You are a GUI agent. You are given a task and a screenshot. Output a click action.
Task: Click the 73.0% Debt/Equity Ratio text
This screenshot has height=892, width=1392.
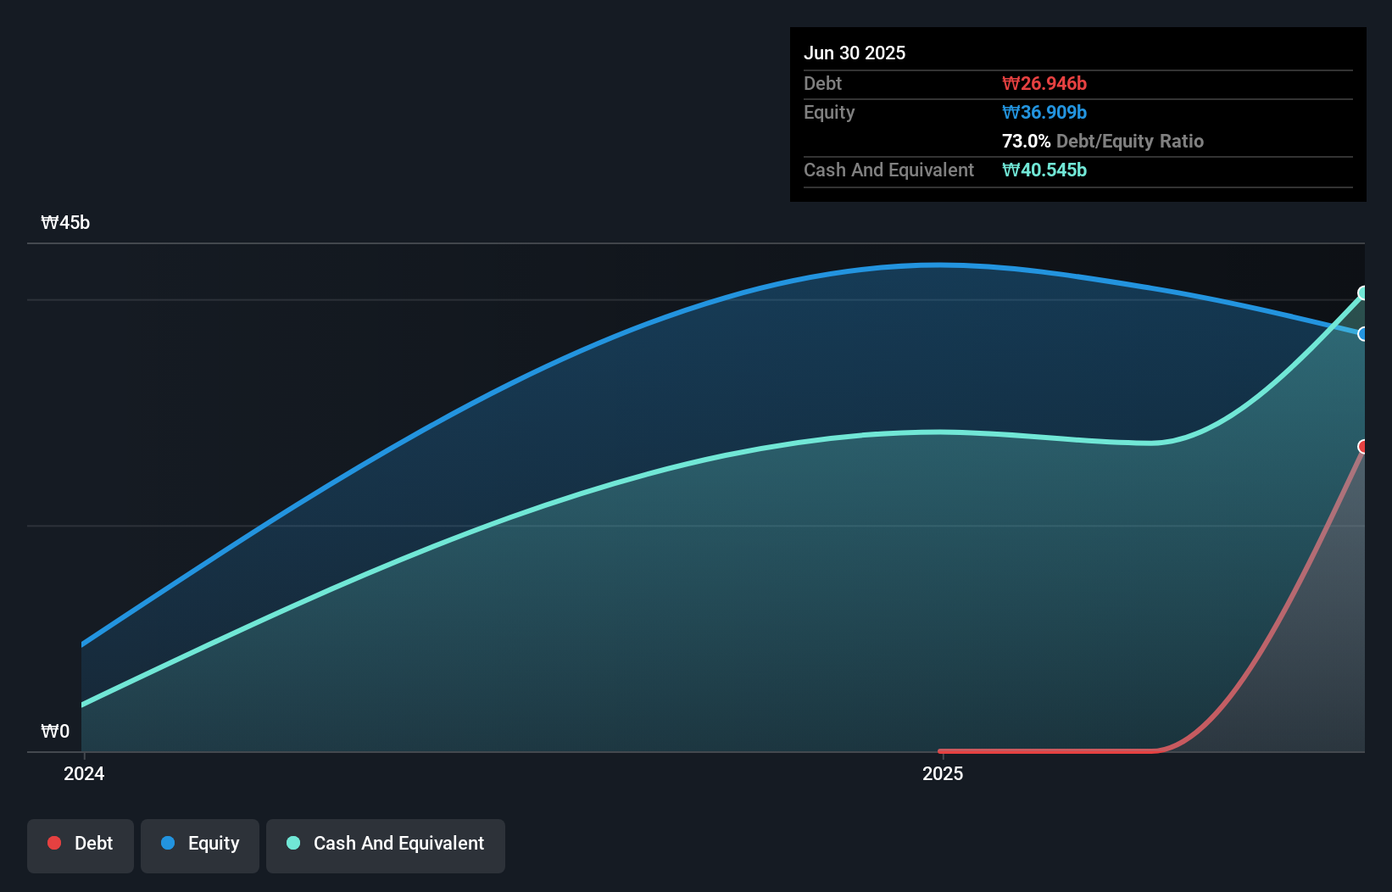click(1102, 141)
